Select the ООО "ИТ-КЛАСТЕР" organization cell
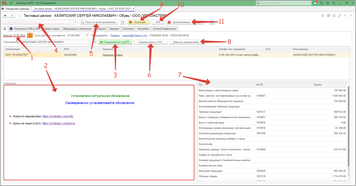356x186 pixels. pyautogui.click(x=33, y=55)
